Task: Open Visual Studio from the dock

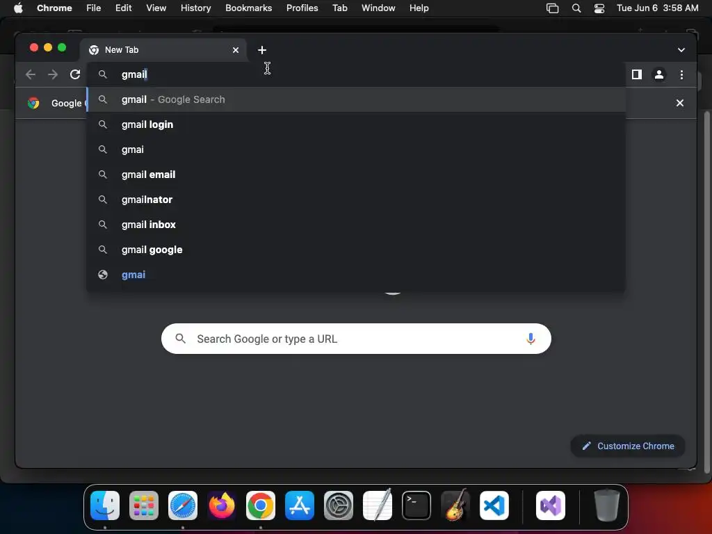Action: (x=551, y=505)
